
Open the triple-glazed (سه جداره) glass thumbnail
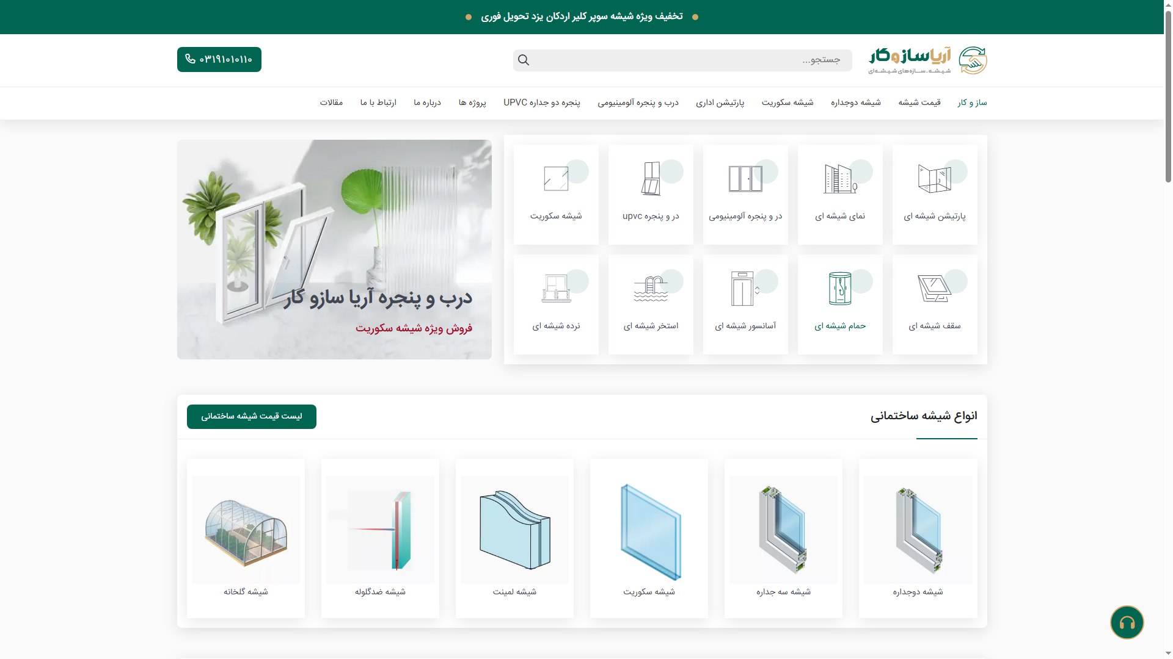[783, 530]
